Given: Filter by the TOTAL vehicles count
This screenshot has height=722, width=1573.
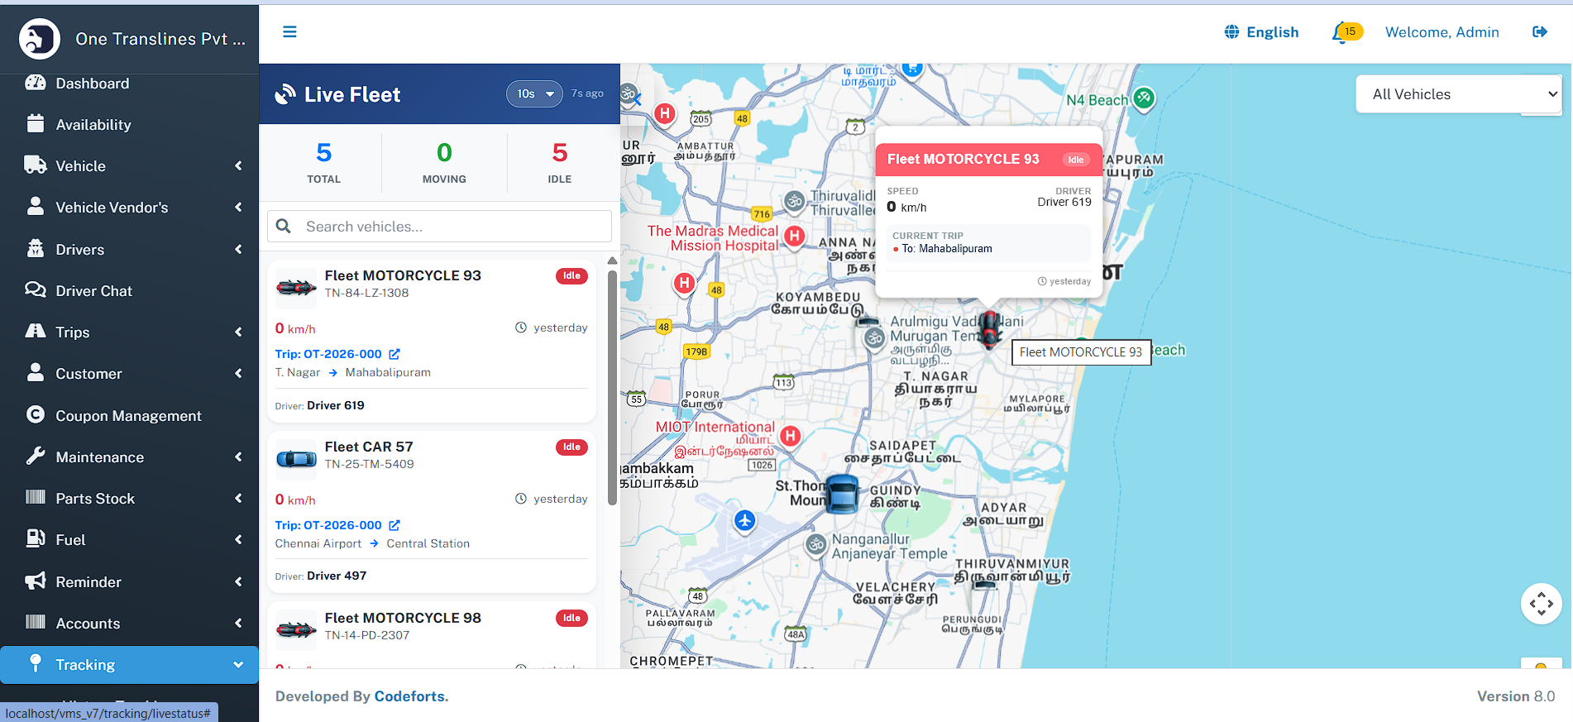Looking at the screenshot, I should point(323,162).
